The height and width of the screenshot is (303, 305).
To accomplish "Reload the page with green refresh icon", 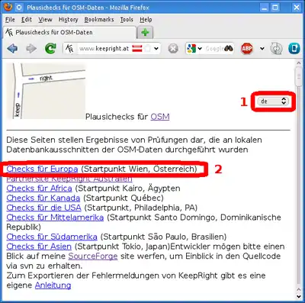I will (x=50, y=48).
